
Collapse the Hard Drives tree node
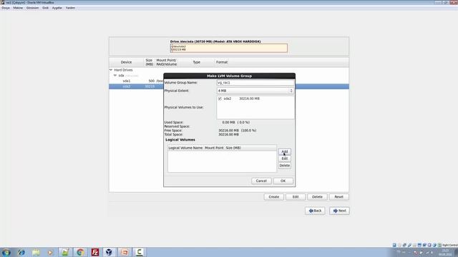pyautogui.click(x=111, y=70)
